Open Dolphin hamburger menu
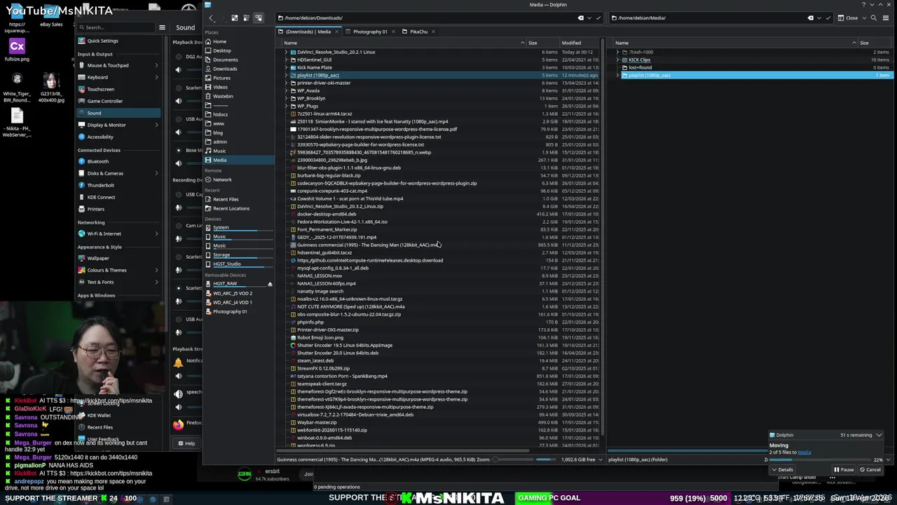The width and height of the screenshot is (897, 505). click(x=884, y=18)
